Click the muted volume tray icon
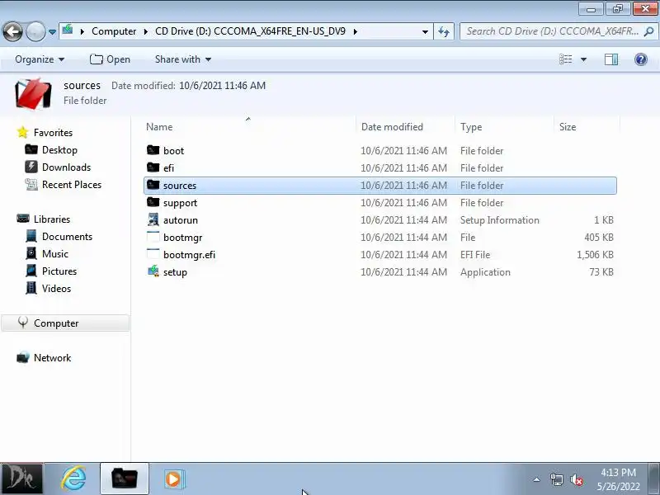 point(576,479)
